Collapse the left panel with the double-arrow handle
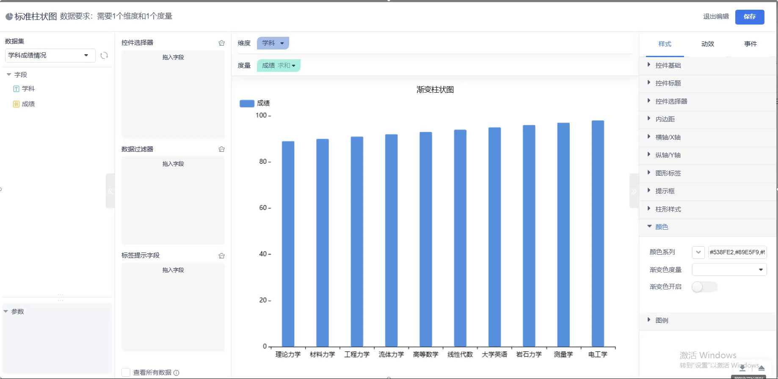Image resolution: width=778 pixels, height=379 pixels. coord(110,191)
